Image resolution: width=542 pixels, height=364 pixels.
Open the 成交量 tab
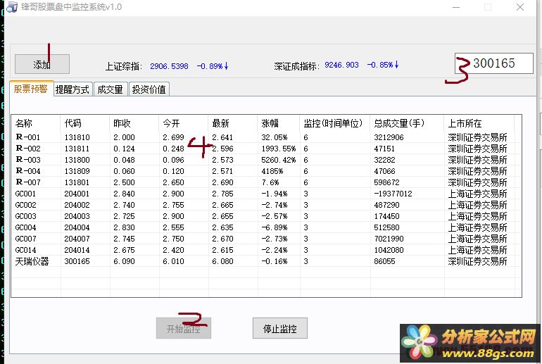click(x=111, y=89)
